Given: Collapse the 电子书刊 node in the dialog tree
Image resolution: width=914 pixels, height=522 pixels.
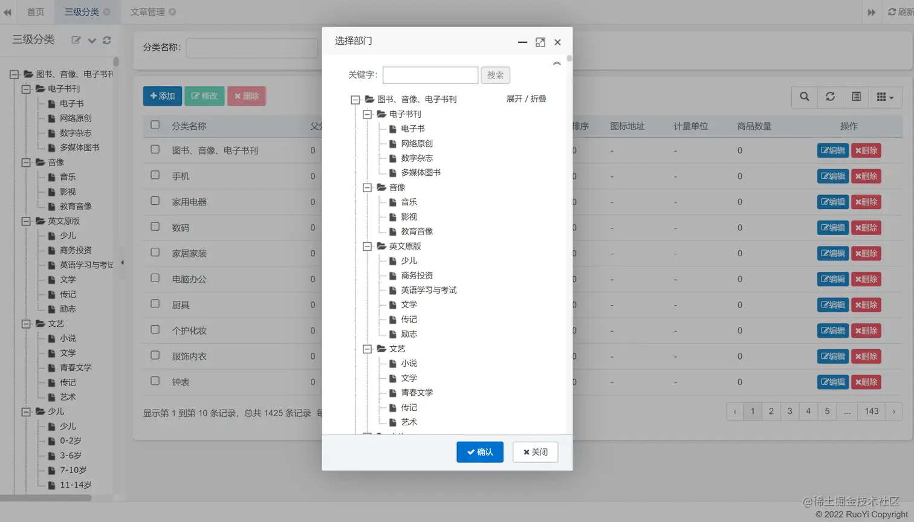Looking at the screenshot, I should (x=367, y=114).
